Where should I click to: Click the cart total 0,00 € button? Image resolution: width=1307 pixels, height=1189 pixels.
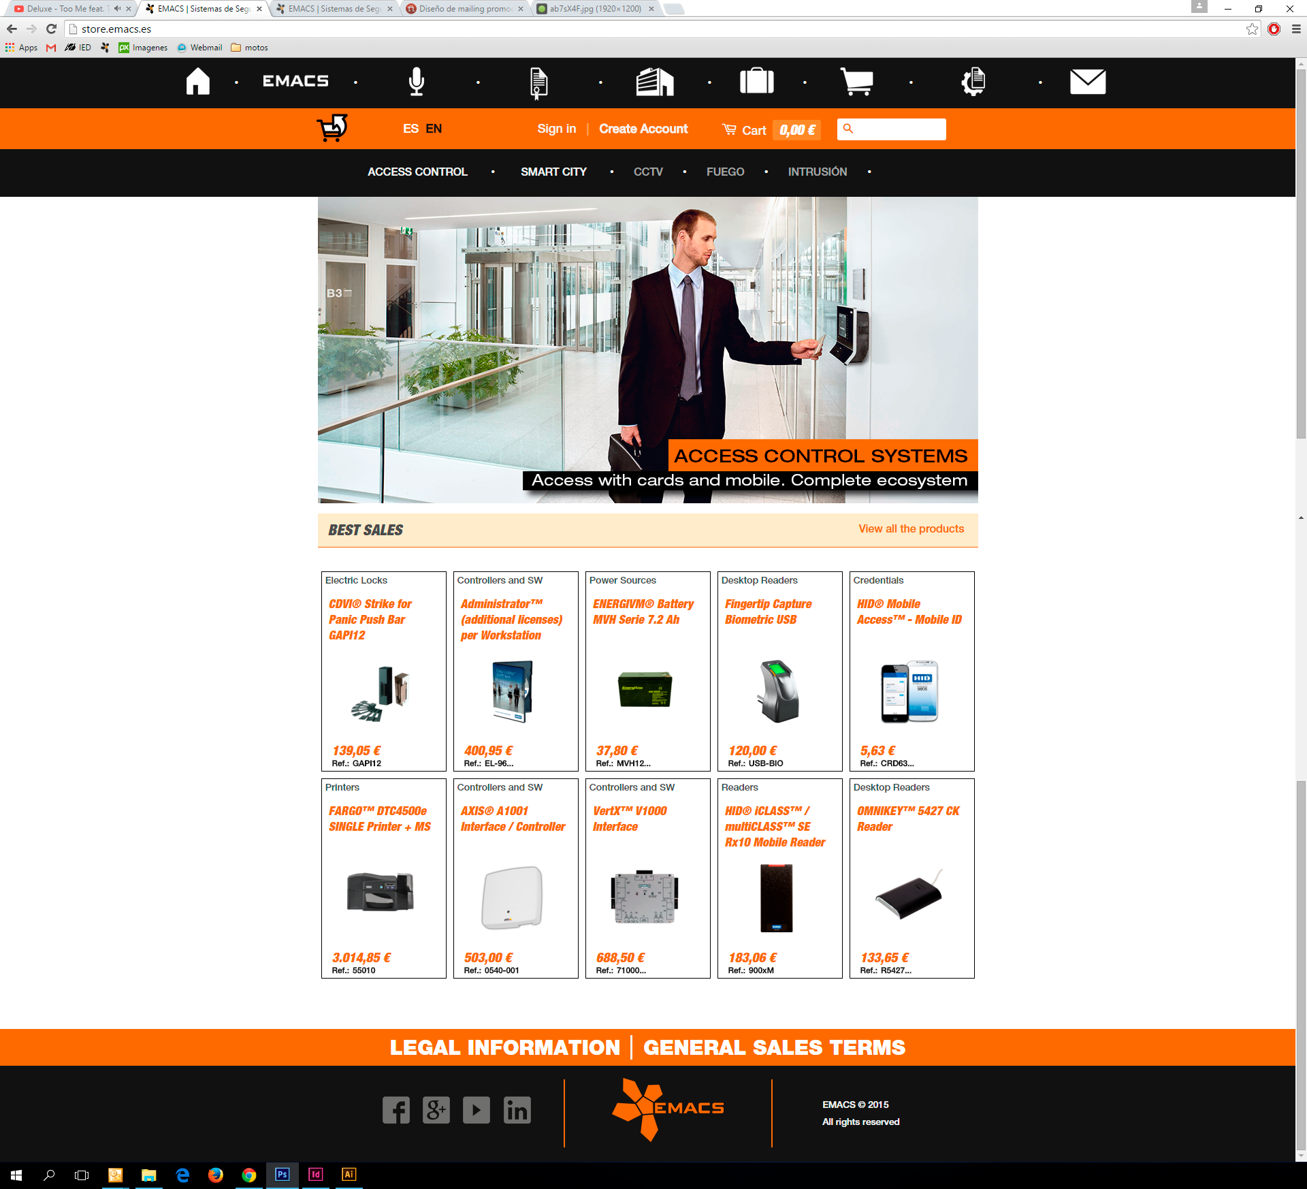797,130
